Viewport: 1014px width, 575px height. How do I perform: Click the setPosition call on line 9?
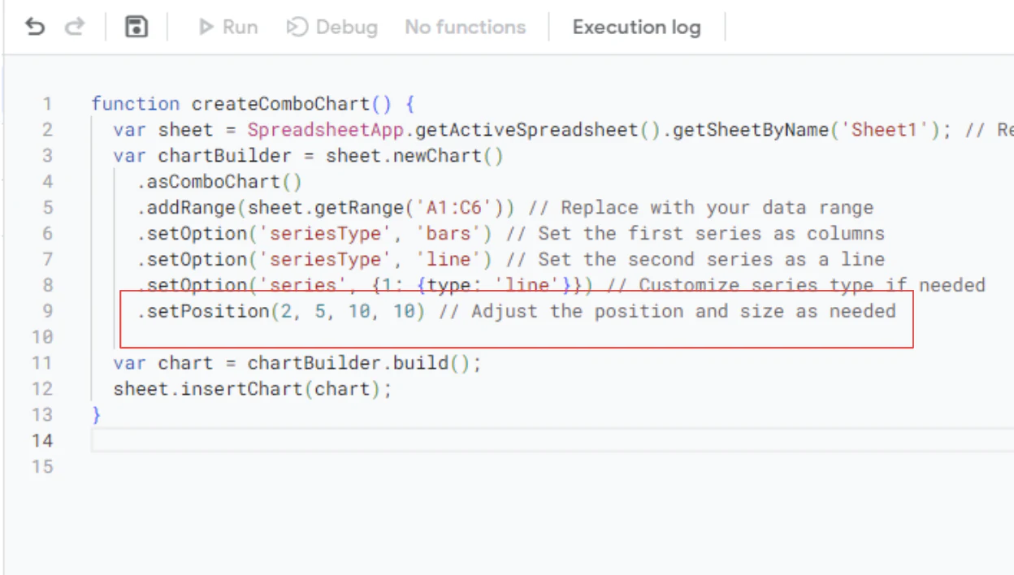coord(280,311)
